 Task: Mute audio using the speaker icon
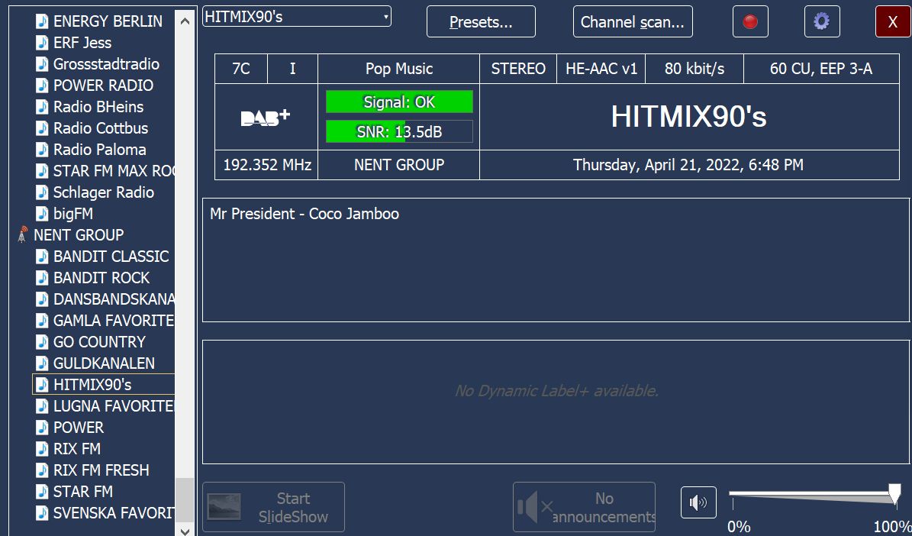(x=698, y=502)
